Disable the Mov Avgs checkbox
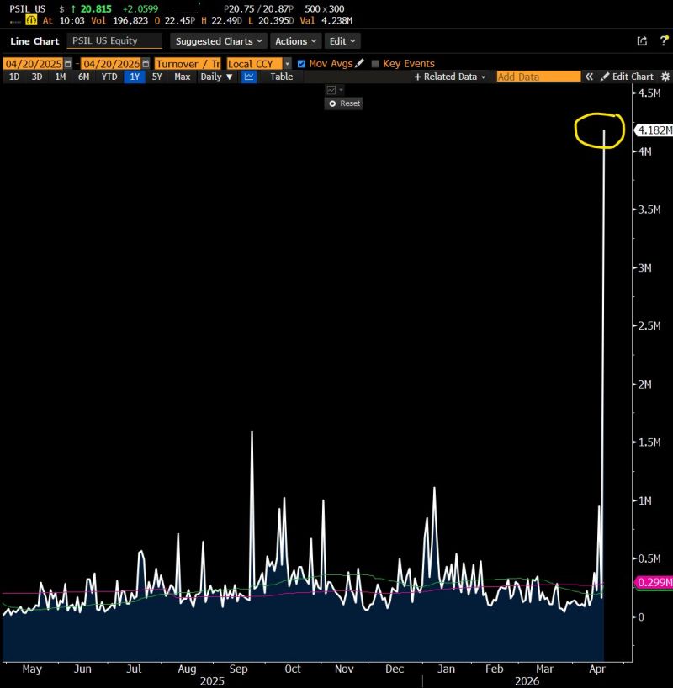The image size is (673, 688). (300, 63)
